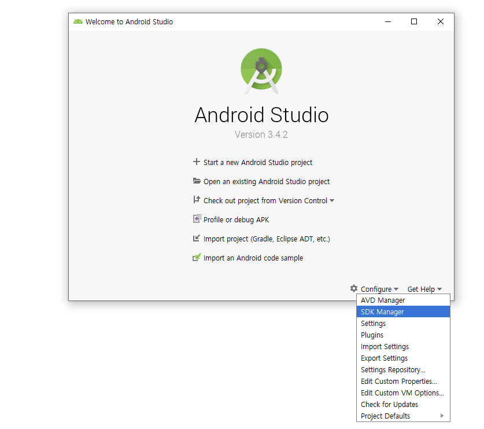Viewport: 484px width, 429px height.
Task: Click the Version 3.4.2 text
Action: pyautogui.click(x=261, y=134)
